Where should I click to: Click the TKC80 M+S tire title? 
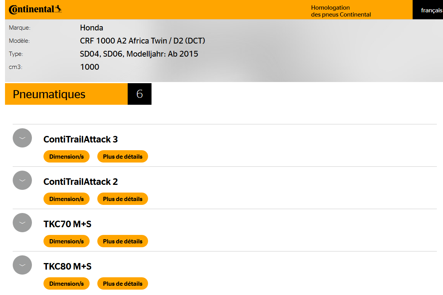68,267
